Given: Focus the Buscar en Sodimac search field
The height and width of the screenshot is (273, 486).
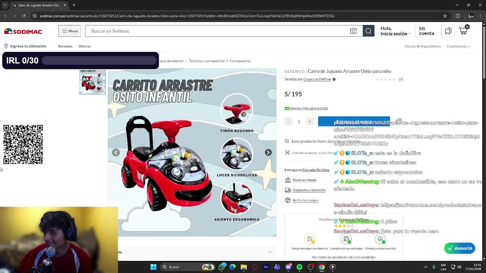Looking at the screenshot, I should click(216, 31).
